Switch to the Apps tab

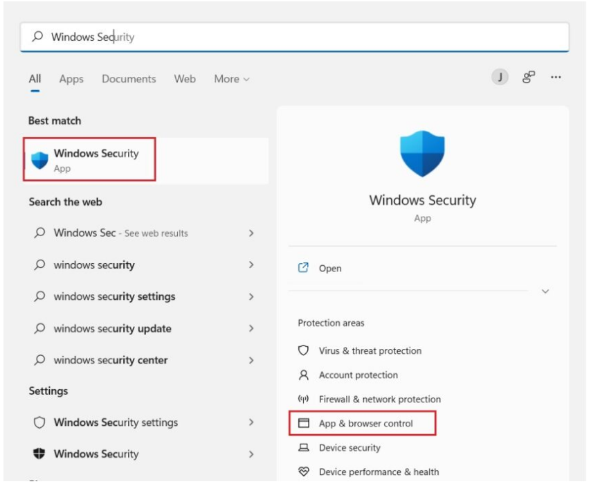coord(71,79)
